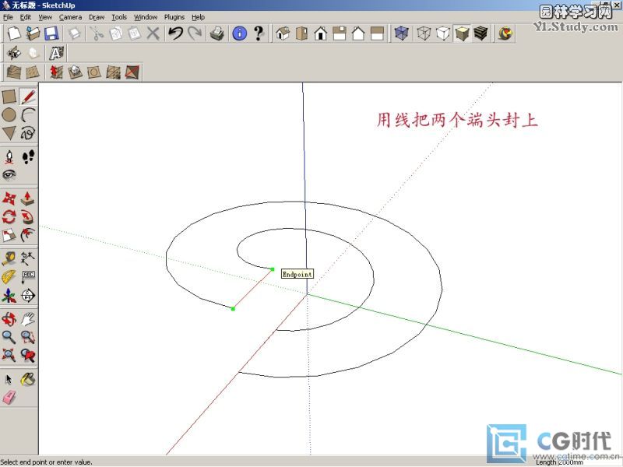Select the Offset tool
The image size is (623, 467).
click(28, 235)
